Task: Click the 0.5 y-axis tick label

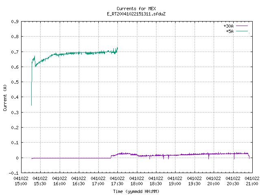Action: 15,82
